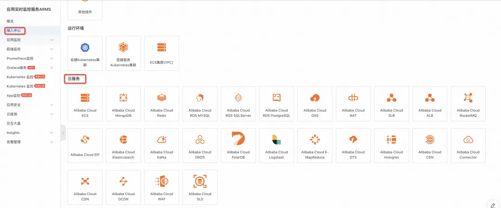Image resolution: width=501 pixels, height=208 pixels.
Task: Expand the 告警管理 chevron
Action: pos(52,142)
